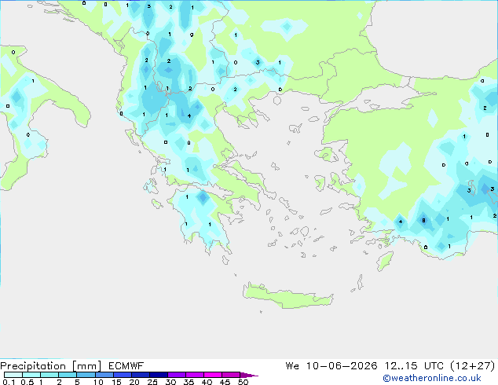Click the 25–30 mm dark navy swatch
The width and height of the screenshot is (498, 385).
point(159,375)
